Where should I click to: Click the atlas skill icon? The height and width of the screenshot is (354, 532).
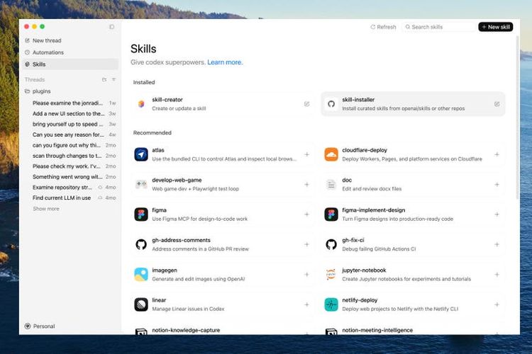[140, 154]
